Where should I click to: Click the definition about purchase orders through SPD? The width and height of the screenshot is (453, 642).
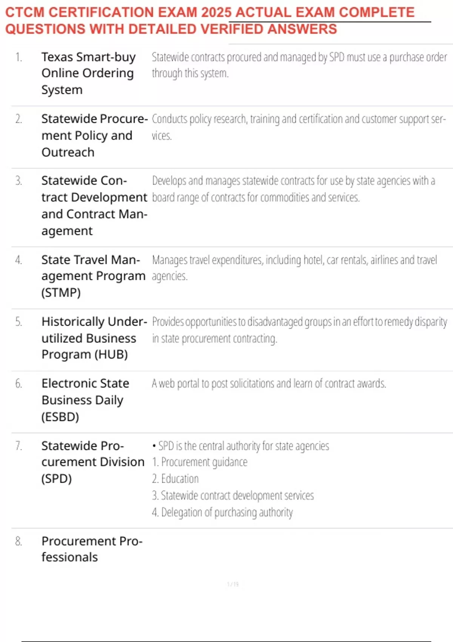[299, 65]
